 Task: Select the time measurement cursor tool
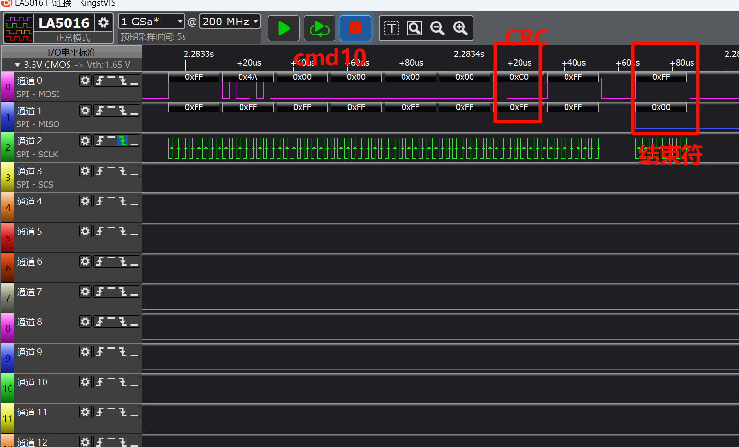pos(391,29)
